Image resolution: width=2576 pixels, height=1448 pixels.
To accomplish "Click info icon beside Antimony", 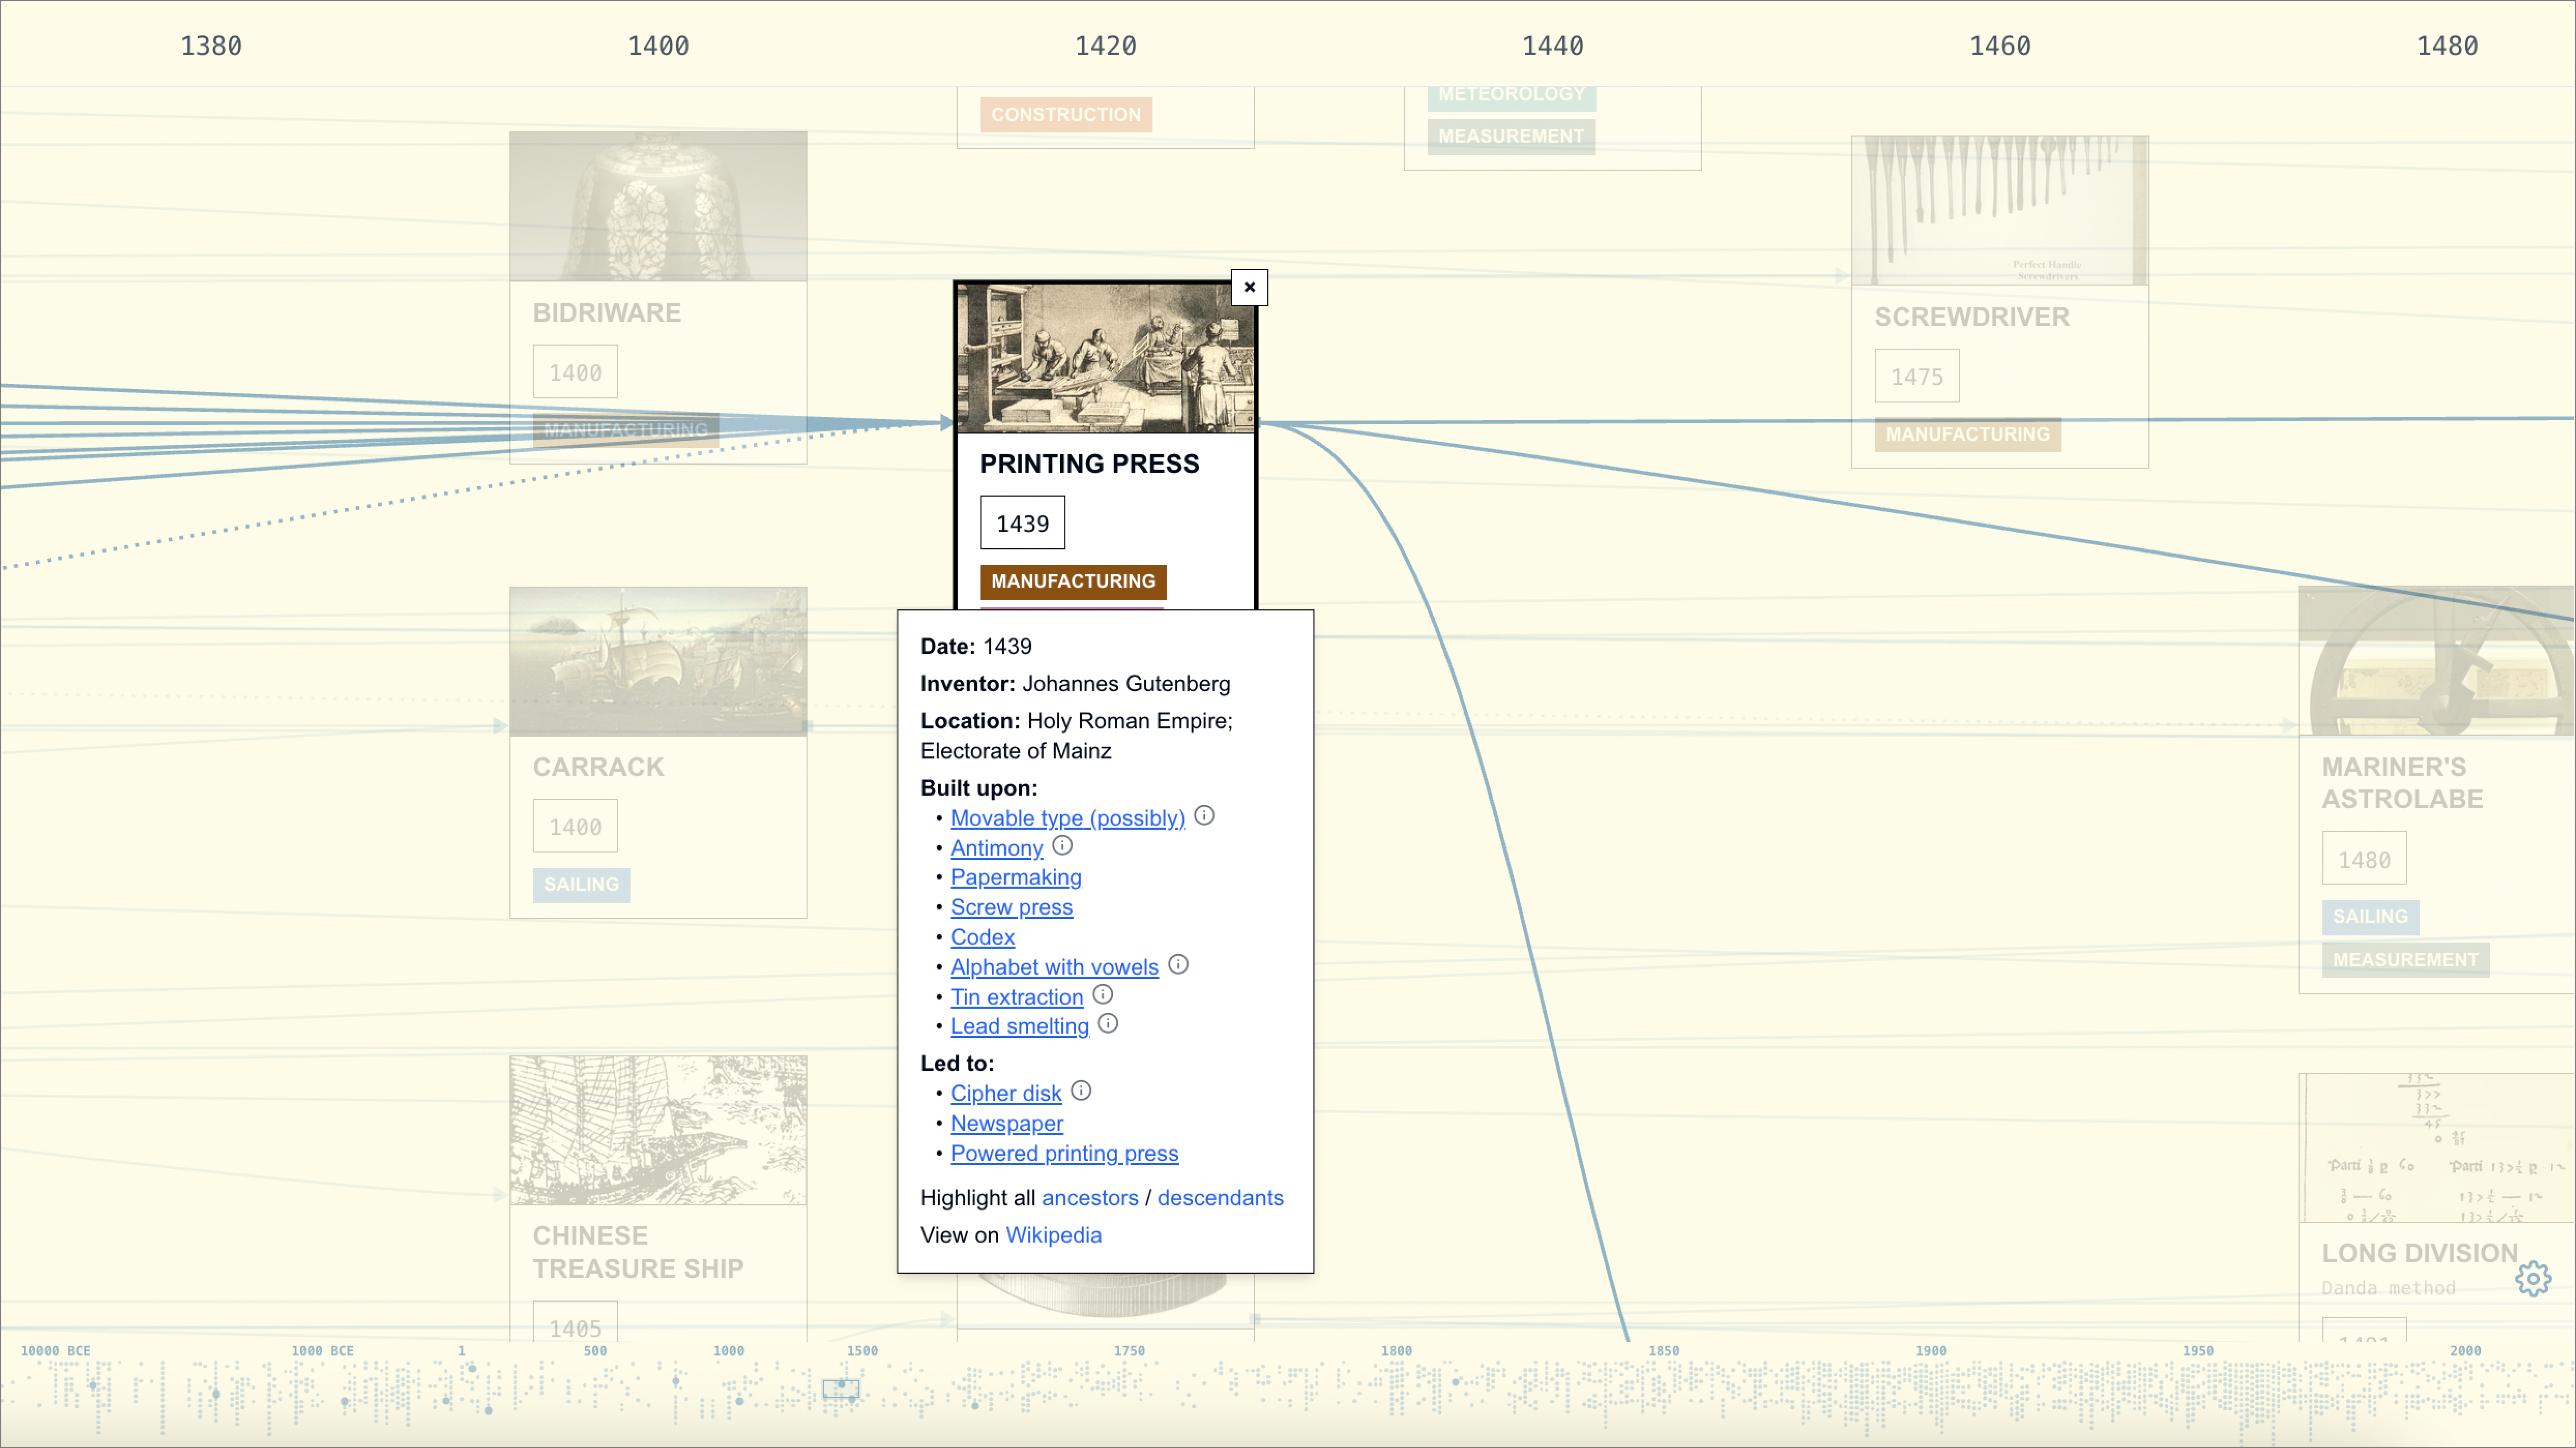I will point(1062,845).
